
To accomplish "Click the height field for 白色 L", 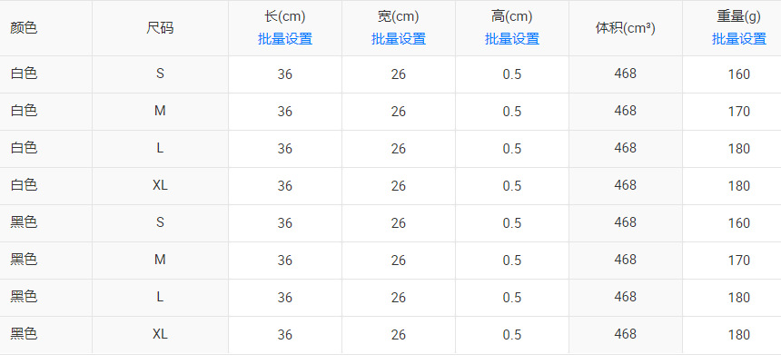I will 512,149.
